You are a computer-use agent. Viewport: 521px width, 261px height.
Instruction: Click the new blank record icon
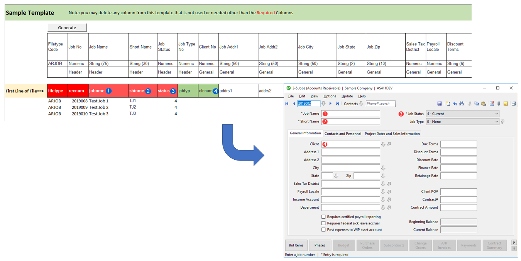(448, 104)
